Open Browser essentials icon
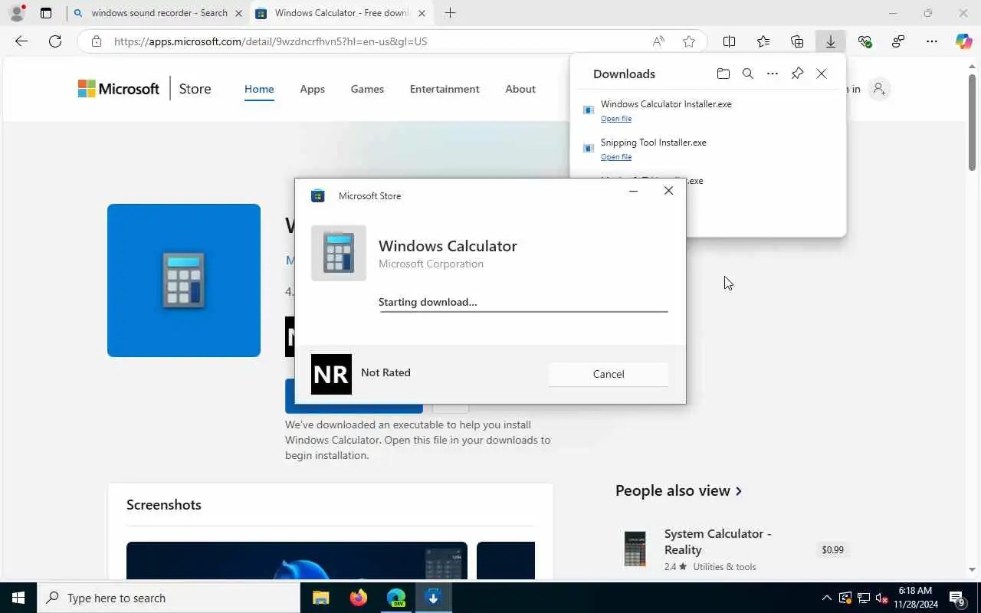 point(865,41)
